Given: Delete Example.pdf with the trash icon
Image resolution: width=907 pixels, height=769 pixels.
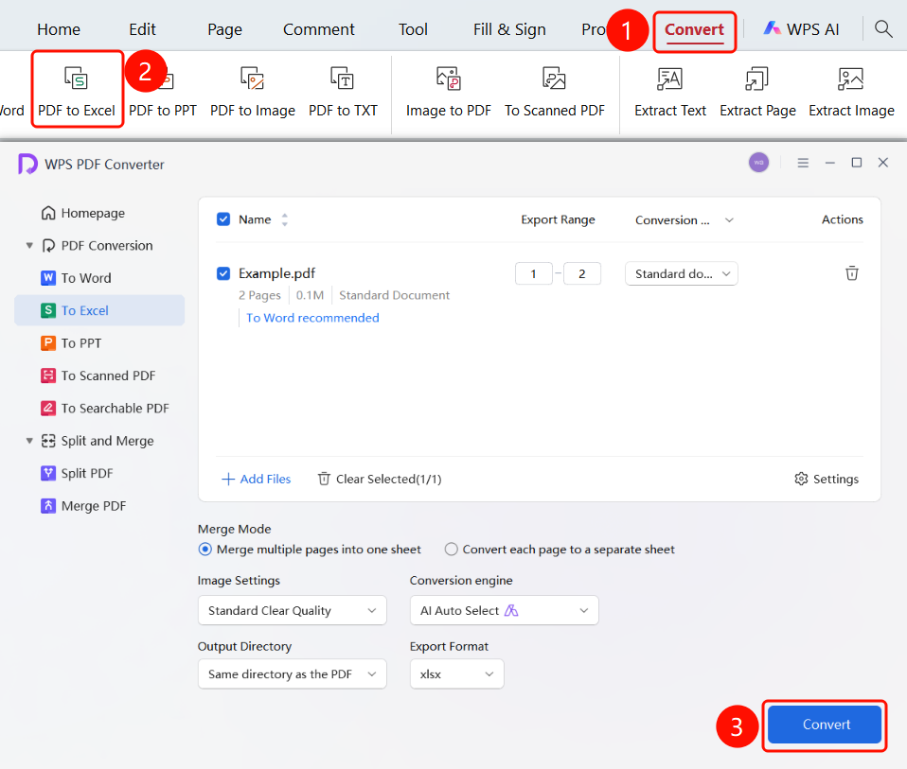Looking at the screenshot, I should click(851, 272).
